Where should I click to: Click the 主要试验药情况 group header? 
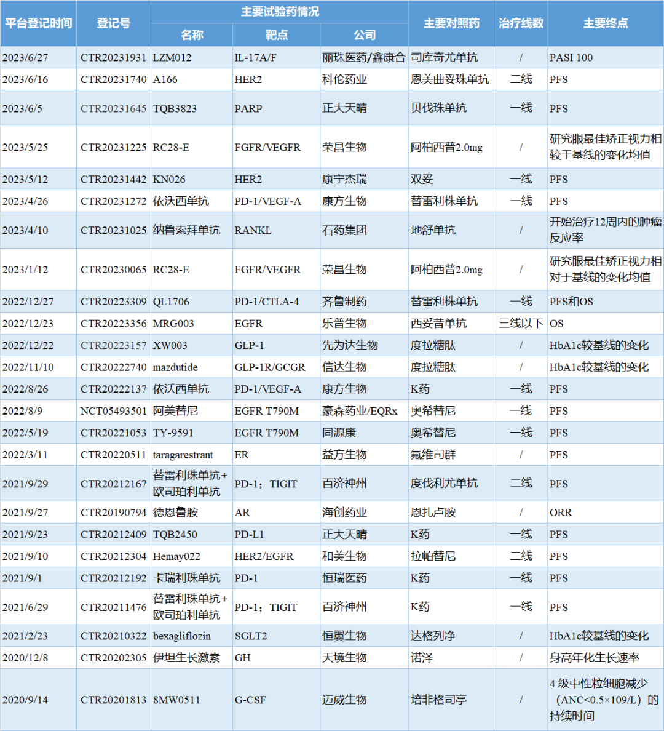[280, 12]
